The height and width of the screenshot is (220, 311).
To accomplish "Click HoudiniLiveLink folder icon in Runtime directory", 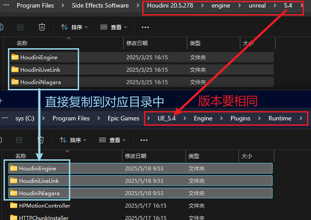I will (x=14, y=181).
